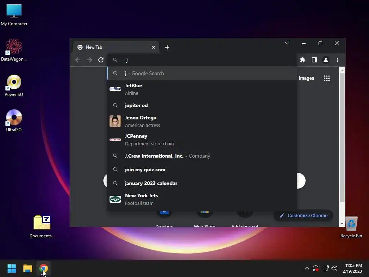This screenshot has width=369, height=277.
Task: Show hidden tray icons chevron
Action: coord(307,268)
